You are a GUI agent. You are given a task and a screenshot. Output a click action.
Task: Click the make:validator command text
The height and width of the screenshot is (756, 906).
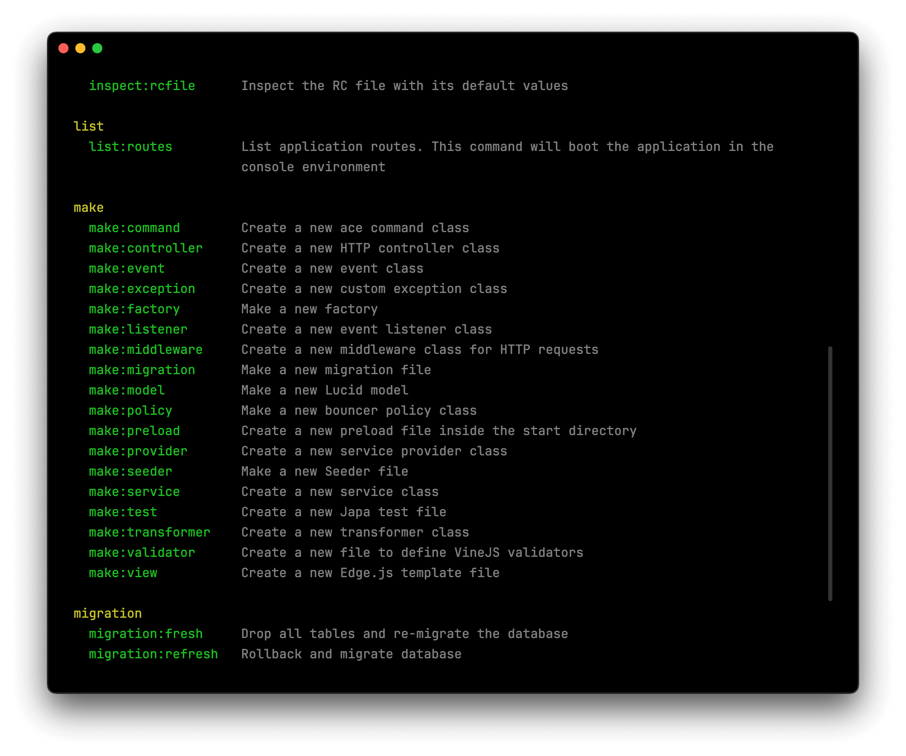(x=142, y=553)
